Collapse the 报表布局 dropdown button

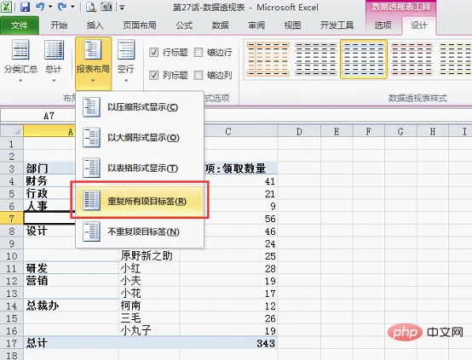pos(94,64)
